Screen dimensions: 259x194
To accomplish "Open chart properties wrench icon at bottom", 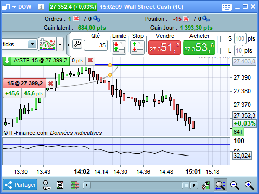I will pos(206,185).
